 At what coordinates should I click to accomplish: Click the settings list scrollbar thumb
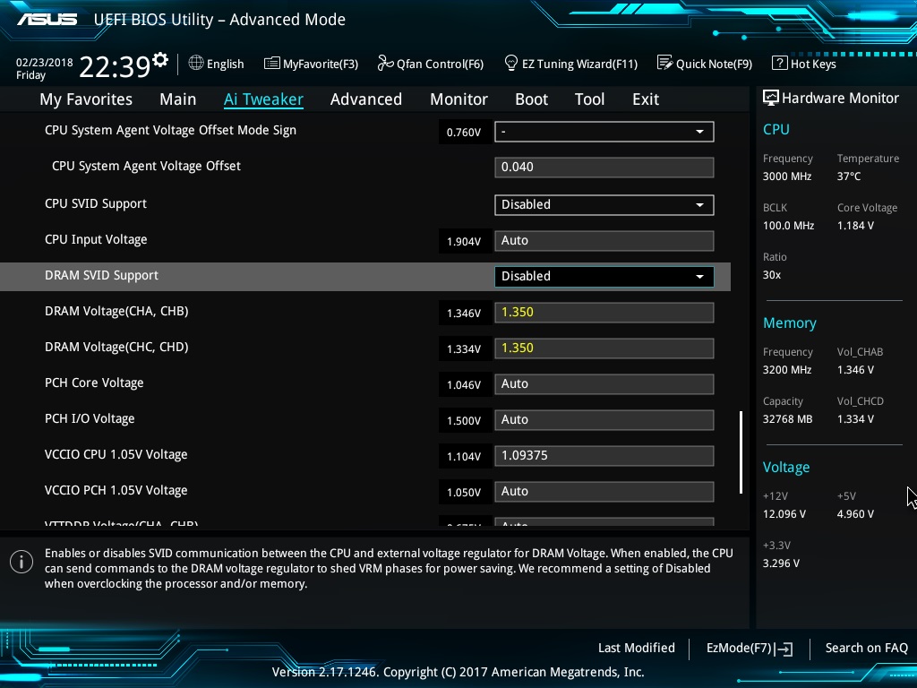click(741, 451)
